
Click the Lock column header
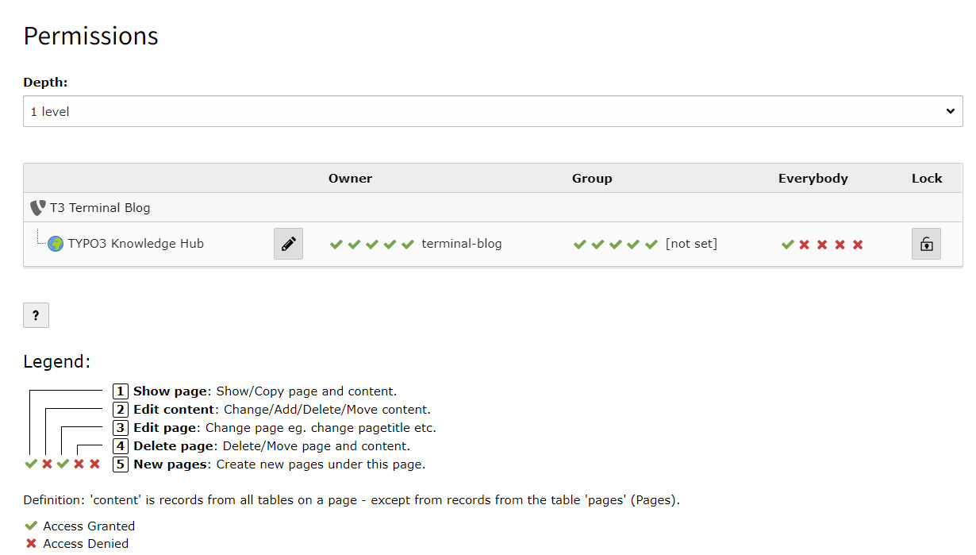[x=927, y=179]
